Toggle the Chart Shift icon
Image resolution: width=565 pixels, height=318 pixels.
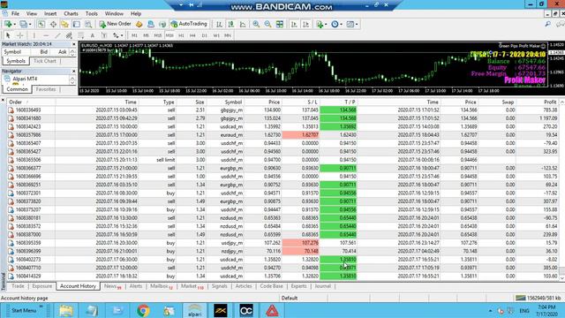coord(306,24)
